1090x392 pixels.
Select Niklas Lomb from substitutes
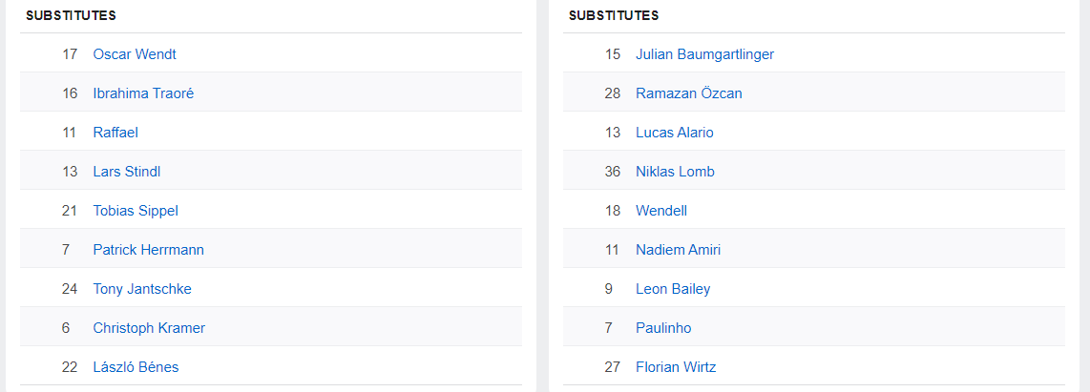(x=675, y=172)
